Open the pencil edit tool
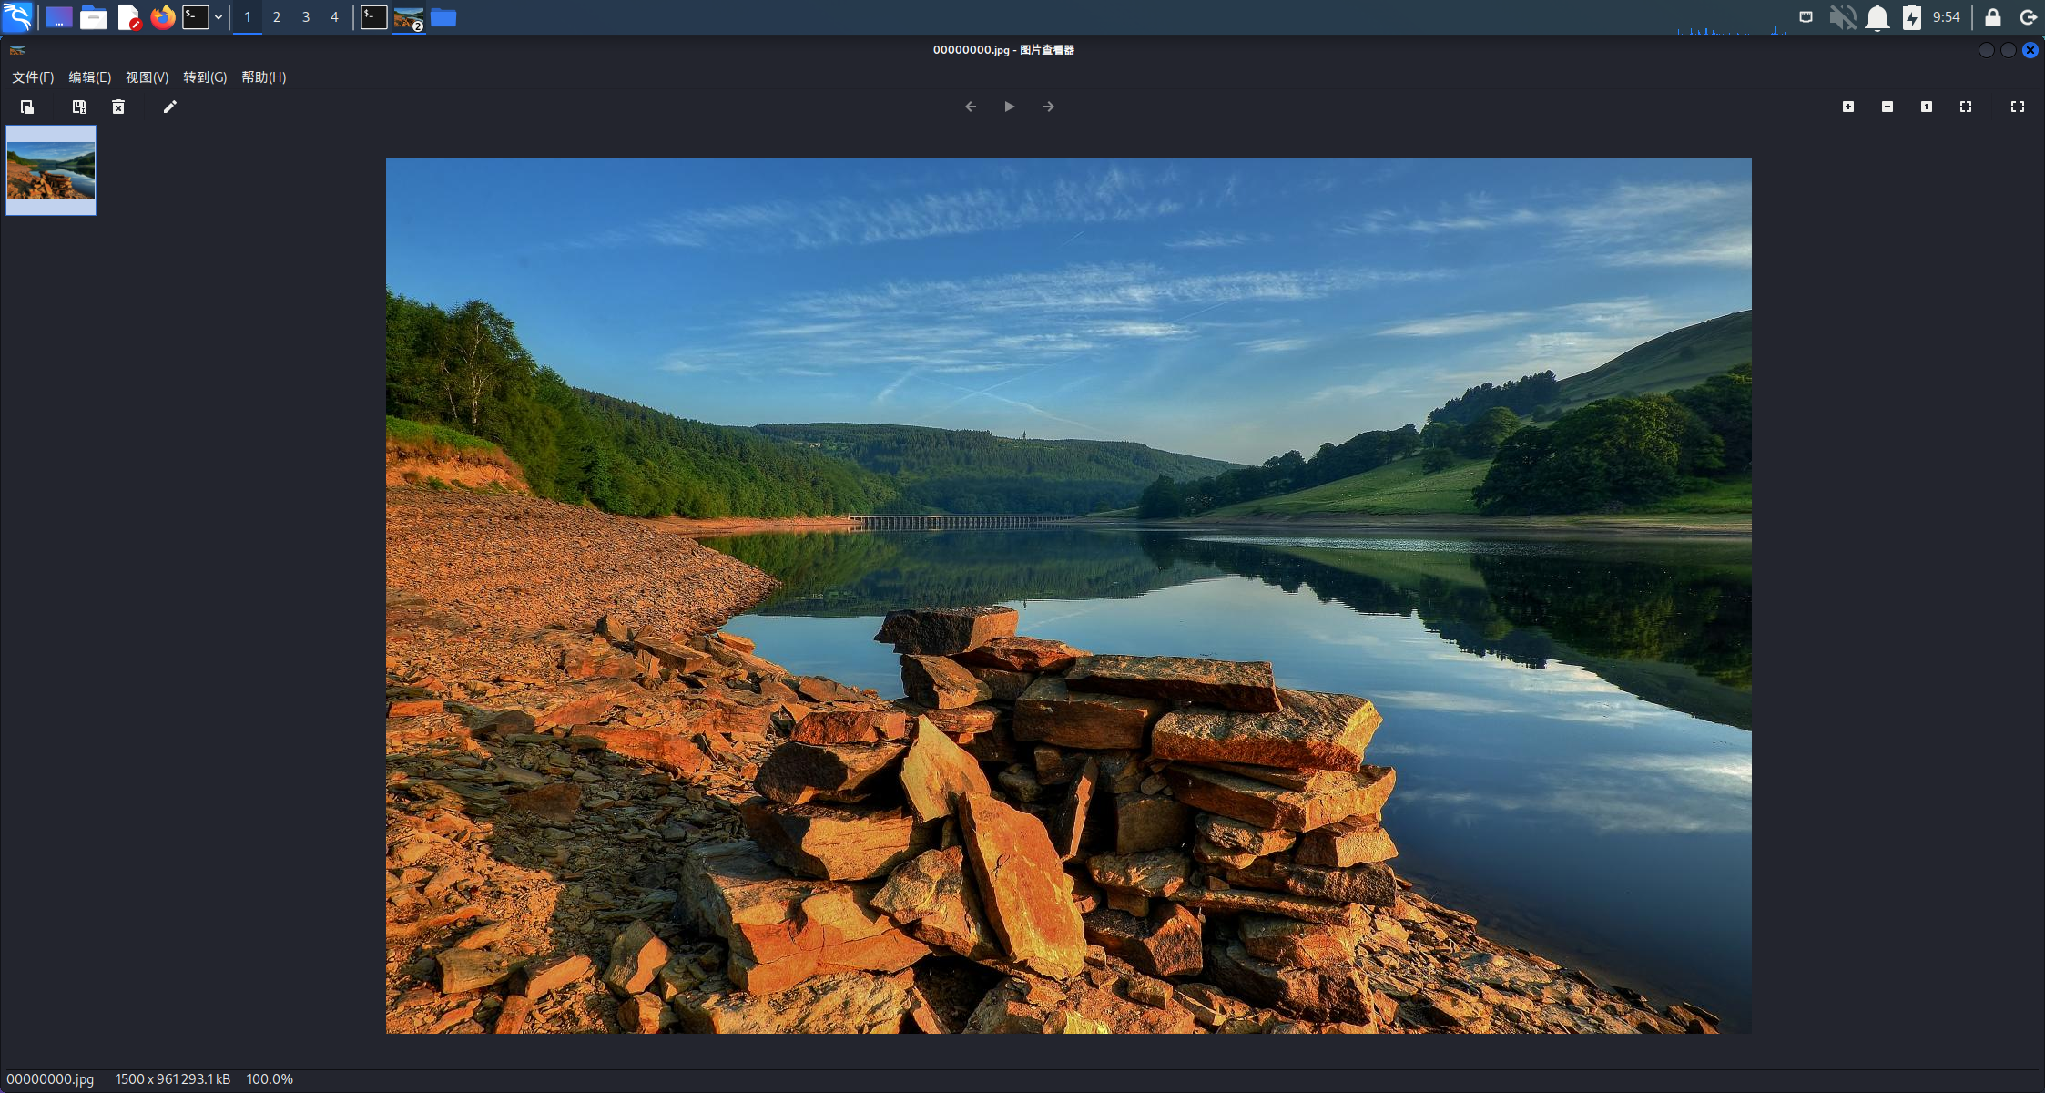 click(x=169, y=107)
